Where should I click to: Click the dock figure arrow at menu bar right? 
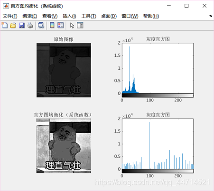pos(211,16)
